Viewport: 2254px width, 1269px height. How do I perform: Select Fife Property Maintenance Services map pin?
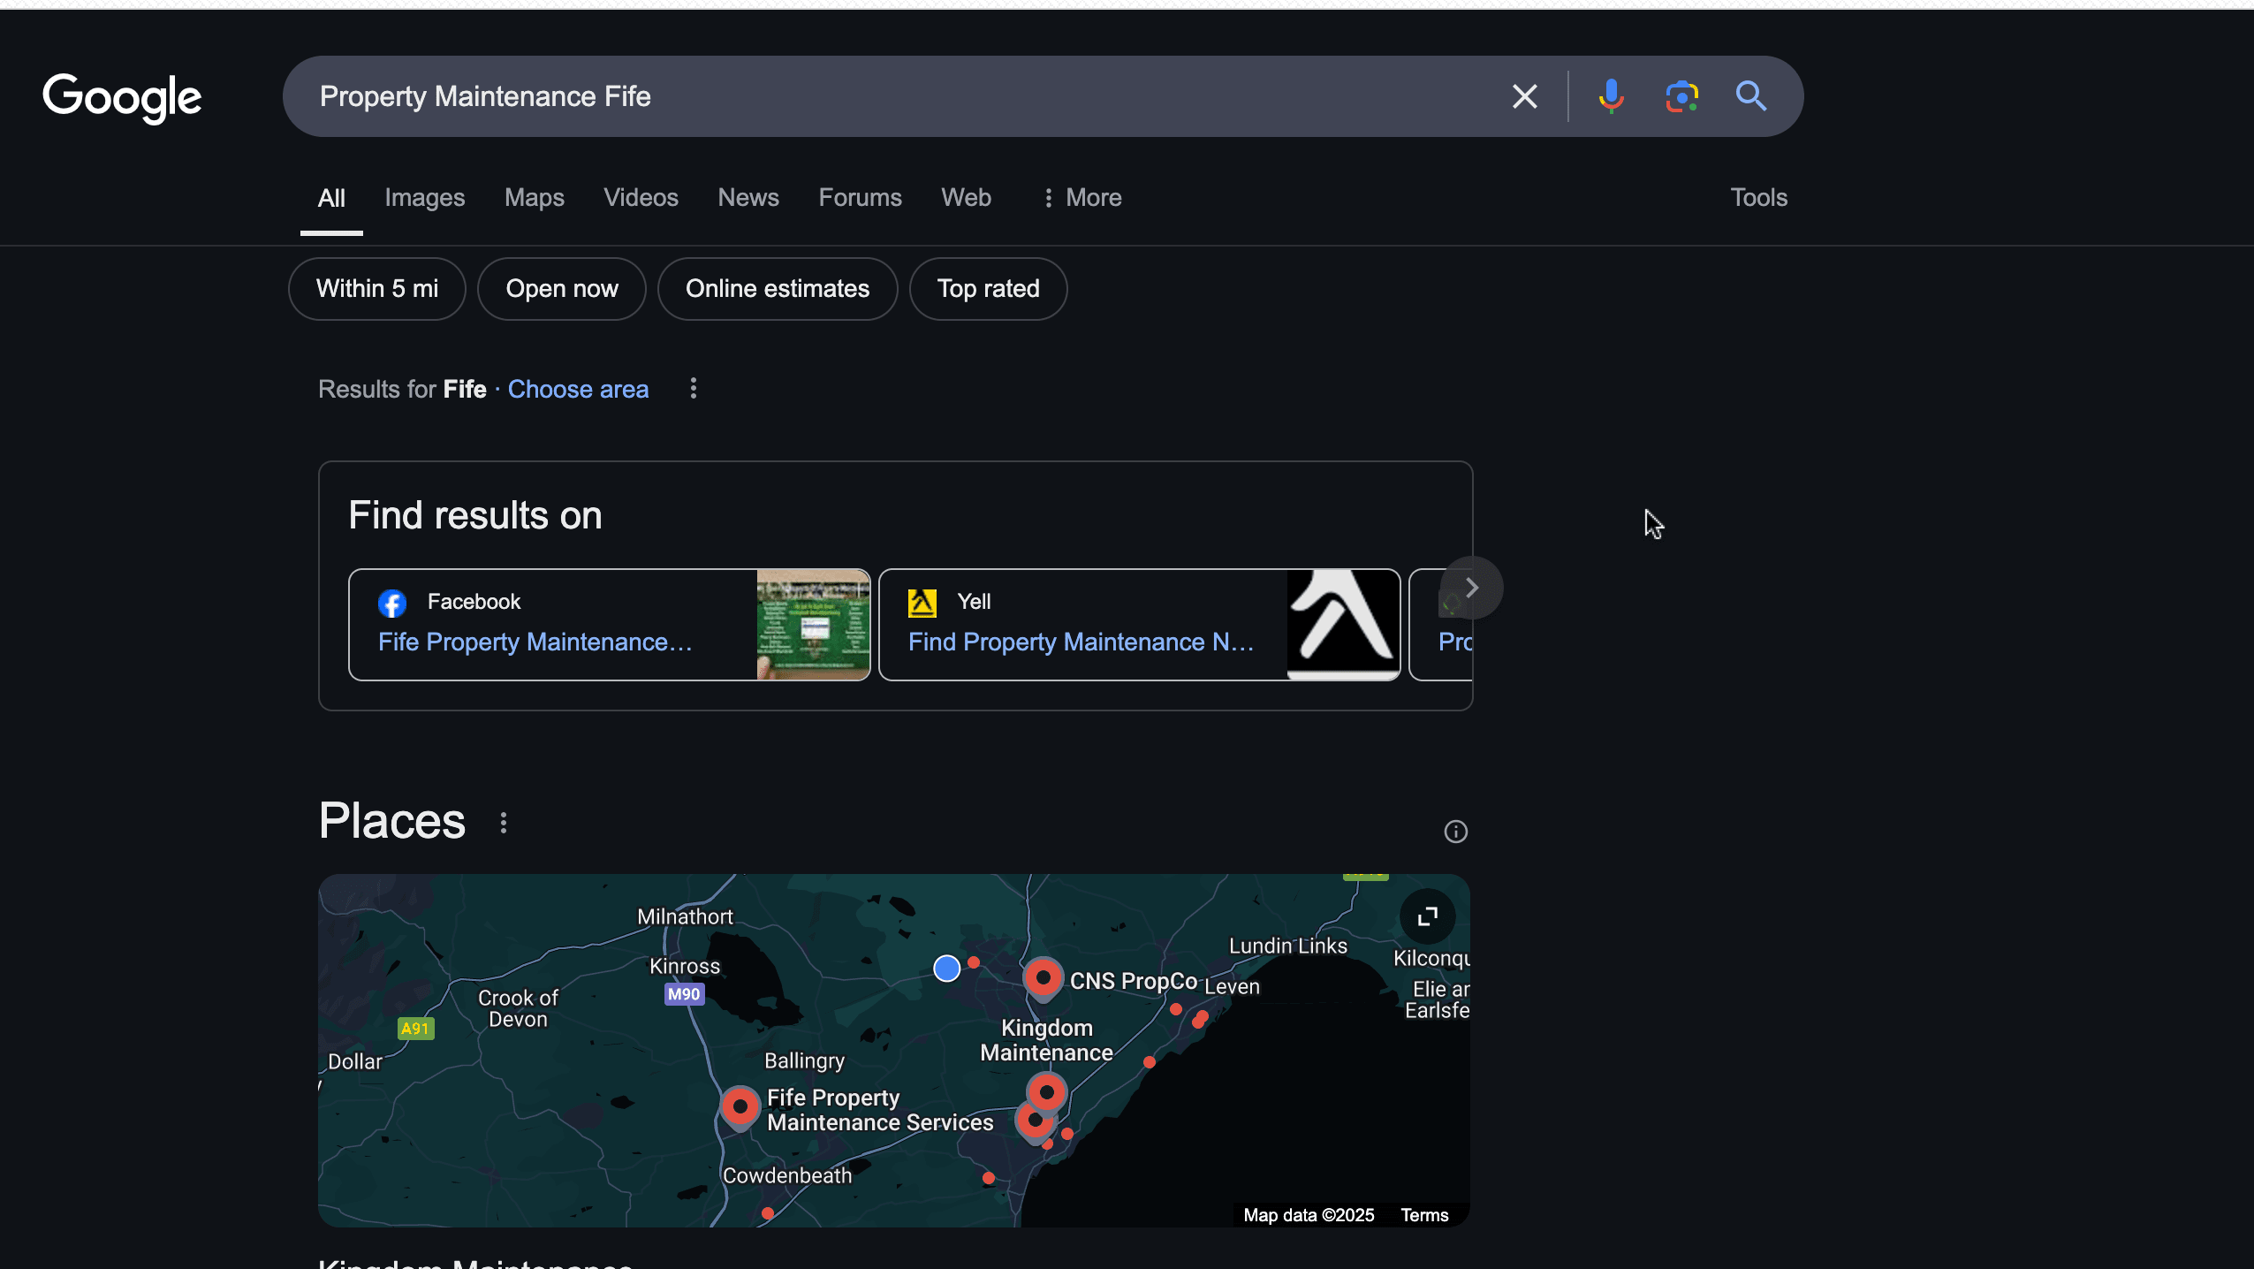point(740,1106)
